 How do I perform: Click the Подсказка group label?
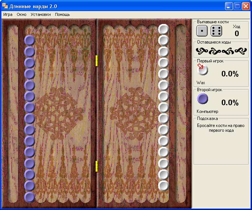(207, 118)
